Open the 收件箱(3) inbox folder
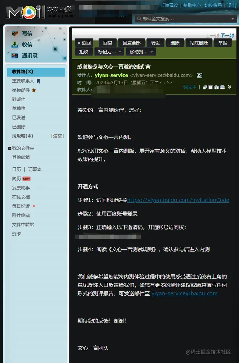 tap(36, 72)
